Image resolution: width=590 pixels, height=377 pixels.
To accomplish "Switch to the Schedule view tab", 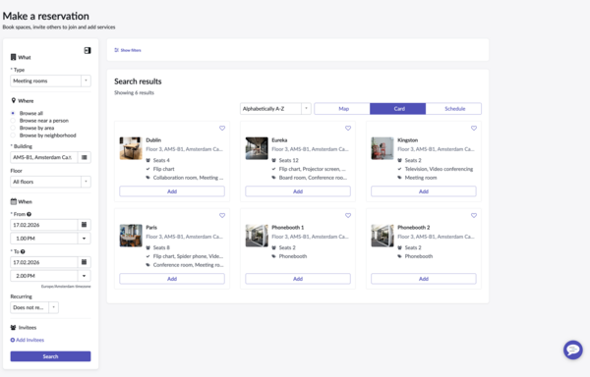I will pos(453,109).
